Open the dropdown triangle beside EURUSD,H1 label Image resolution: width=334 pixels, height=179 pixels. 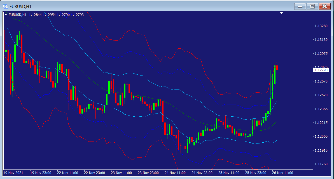pyautogui.click(x=6, y=15)
